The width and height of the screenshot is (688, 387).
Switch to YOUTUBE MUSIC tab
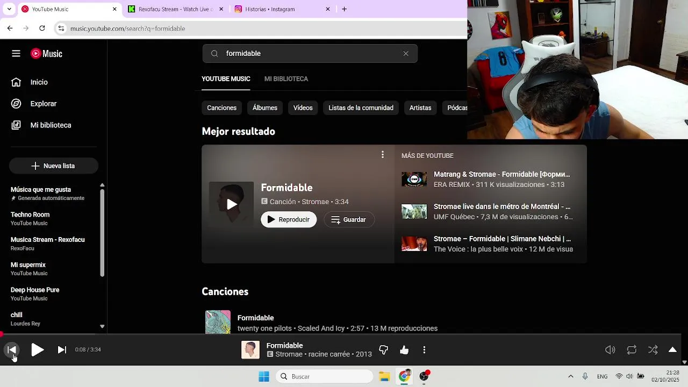coord(226,79)
